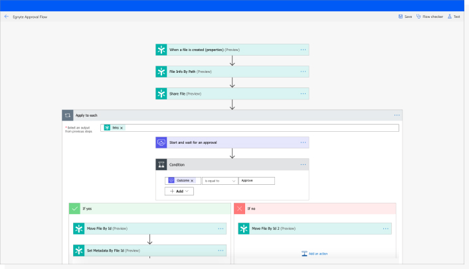This screenshot has width=469, height=269.
Task: Click the green checkmark If yes icon
Action: [74, 208]
